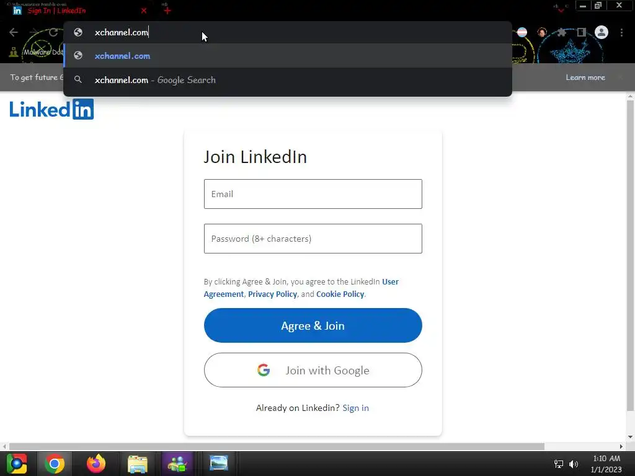This screenshot has width=635, height=476.
Task: Click the Join LinkedIn heading
Action: point(255,157)
